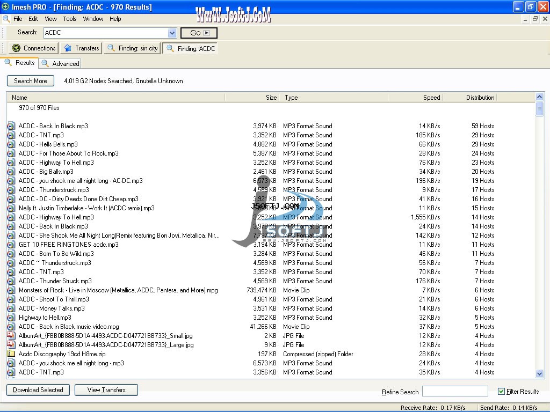Viewport: 550px width, 412px height.
Task: Click the icon for ACDC ~ Thunderstruck.mp3
Action: (x=11, y=263)
